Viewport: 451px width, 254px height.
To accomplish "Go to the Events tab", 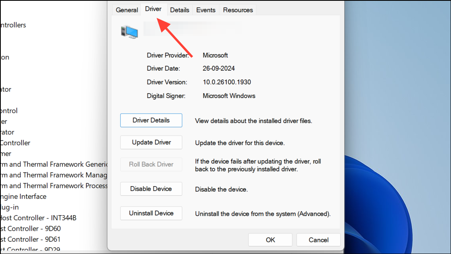I will click(205, 10).
